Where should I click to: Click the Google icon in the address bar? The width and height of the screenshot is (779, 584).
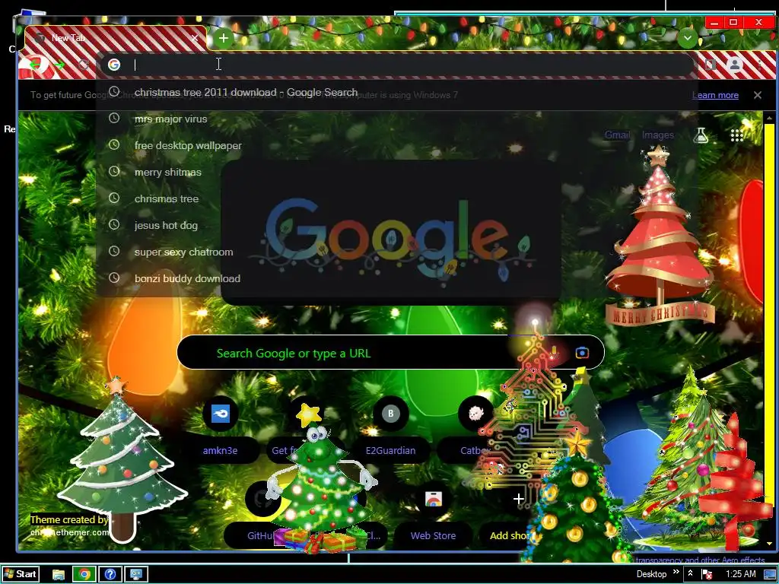point(114,65)
